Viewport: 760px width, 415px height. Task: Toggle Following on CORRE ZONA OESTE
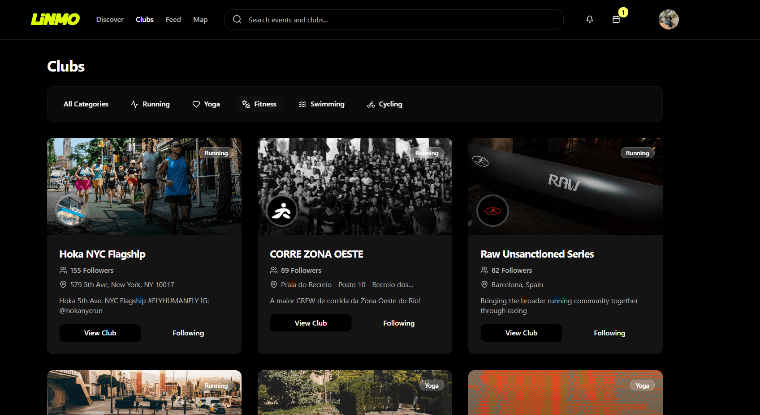tap(399, 323)
